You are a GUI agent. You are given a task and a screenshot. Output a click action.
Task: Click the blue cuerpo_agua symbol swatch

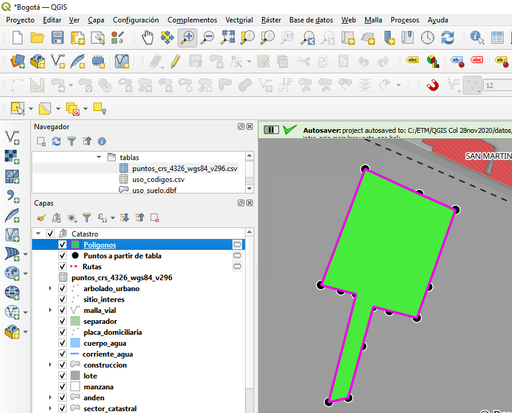[x=75, y=343]
